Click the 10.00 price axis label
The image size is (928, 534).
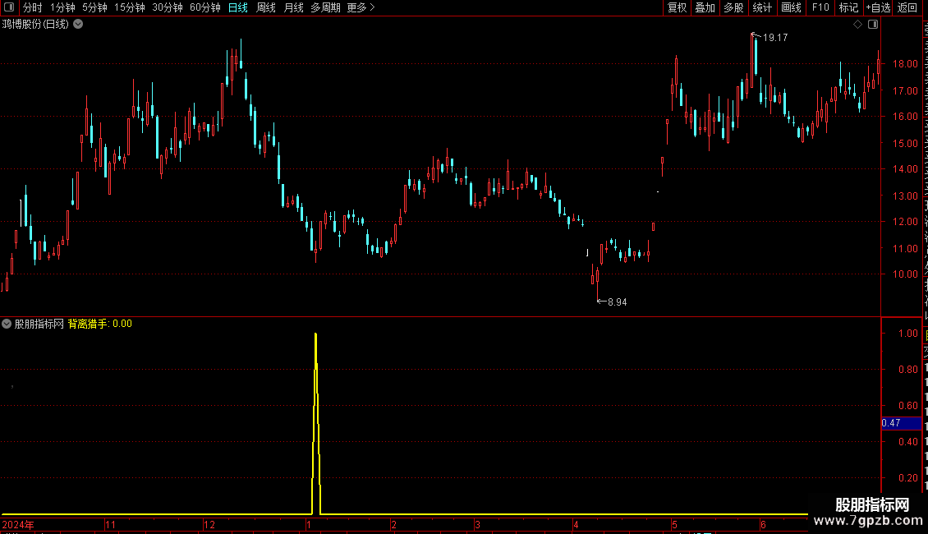[906, 274]
